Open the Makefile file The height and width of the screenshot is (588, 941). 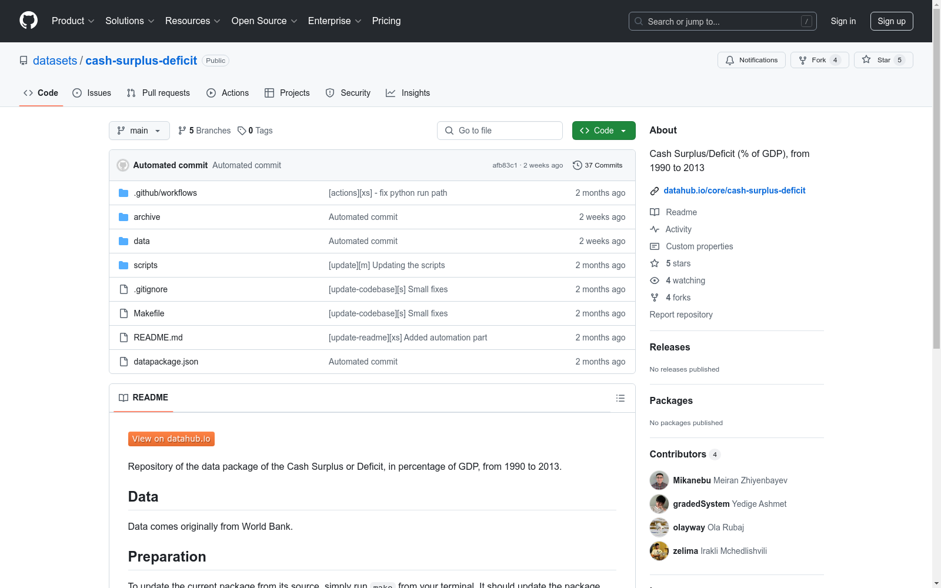149,313
